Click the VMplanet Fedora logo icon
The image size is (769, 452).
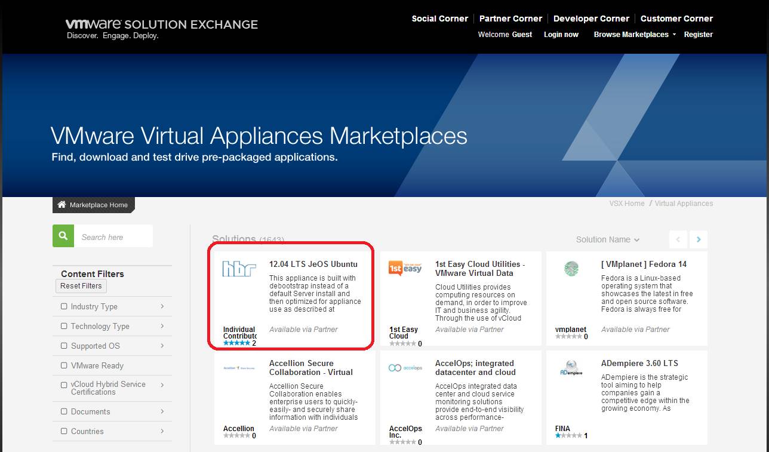[x=571, y=269]
